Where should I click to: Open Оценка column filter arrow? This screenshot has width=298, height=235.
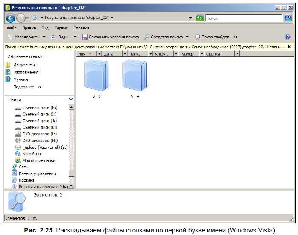point(237,54)
